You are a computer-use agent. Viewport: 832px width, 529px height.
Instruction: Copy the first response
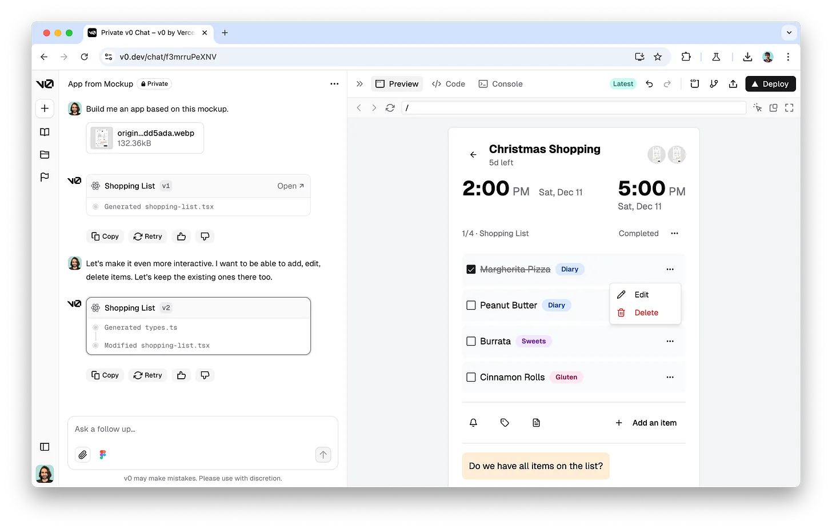coord(105,237)
